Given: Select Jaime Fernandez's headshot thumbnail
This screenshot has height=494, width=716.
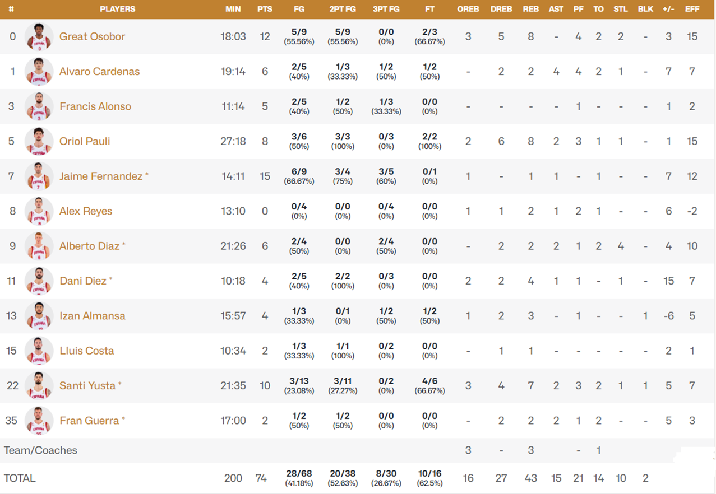Looking at the screenshot, I should 39,176.
